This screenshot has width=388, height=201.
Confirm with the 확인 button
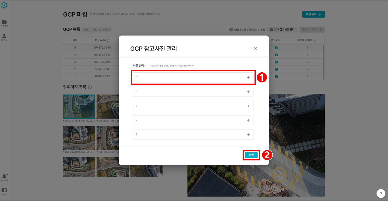pos(251,155)
